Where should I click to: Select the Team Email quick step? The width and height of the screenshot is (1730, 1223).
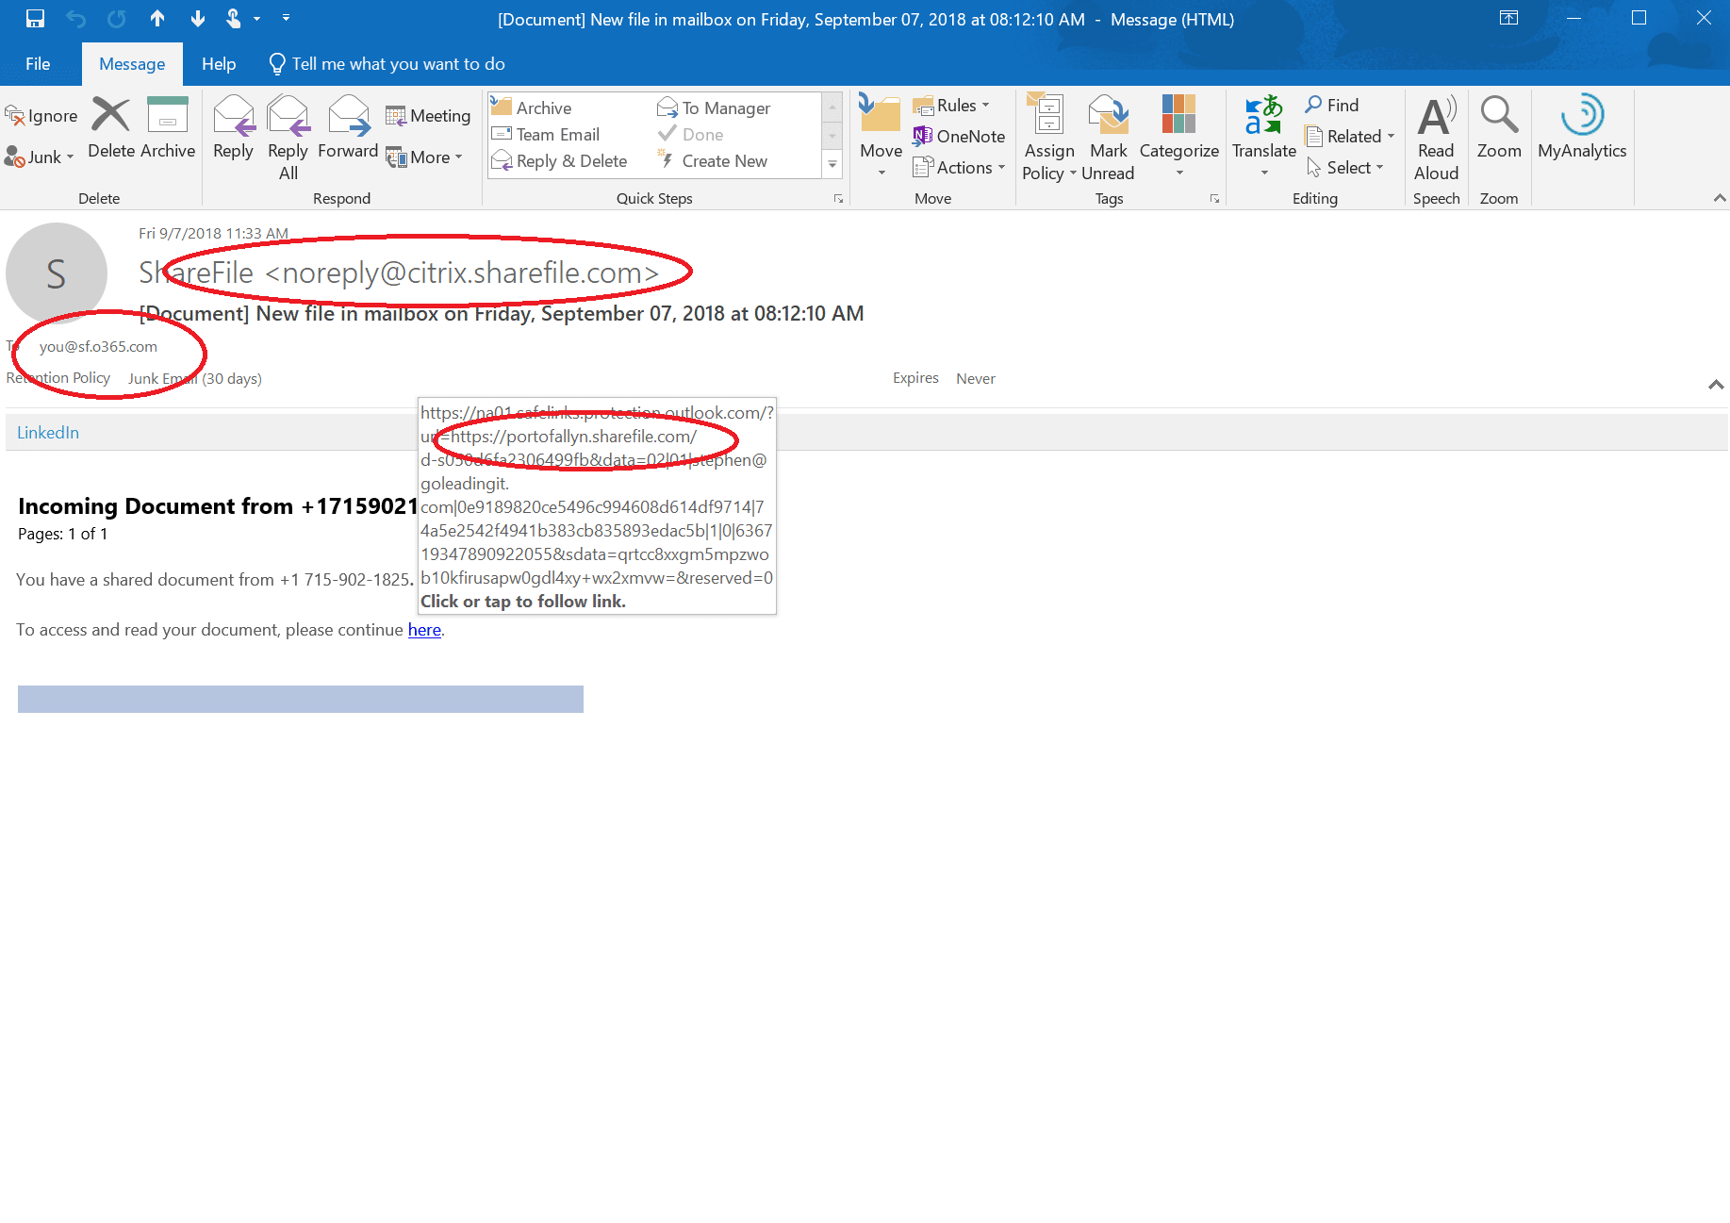click(545, 135)
